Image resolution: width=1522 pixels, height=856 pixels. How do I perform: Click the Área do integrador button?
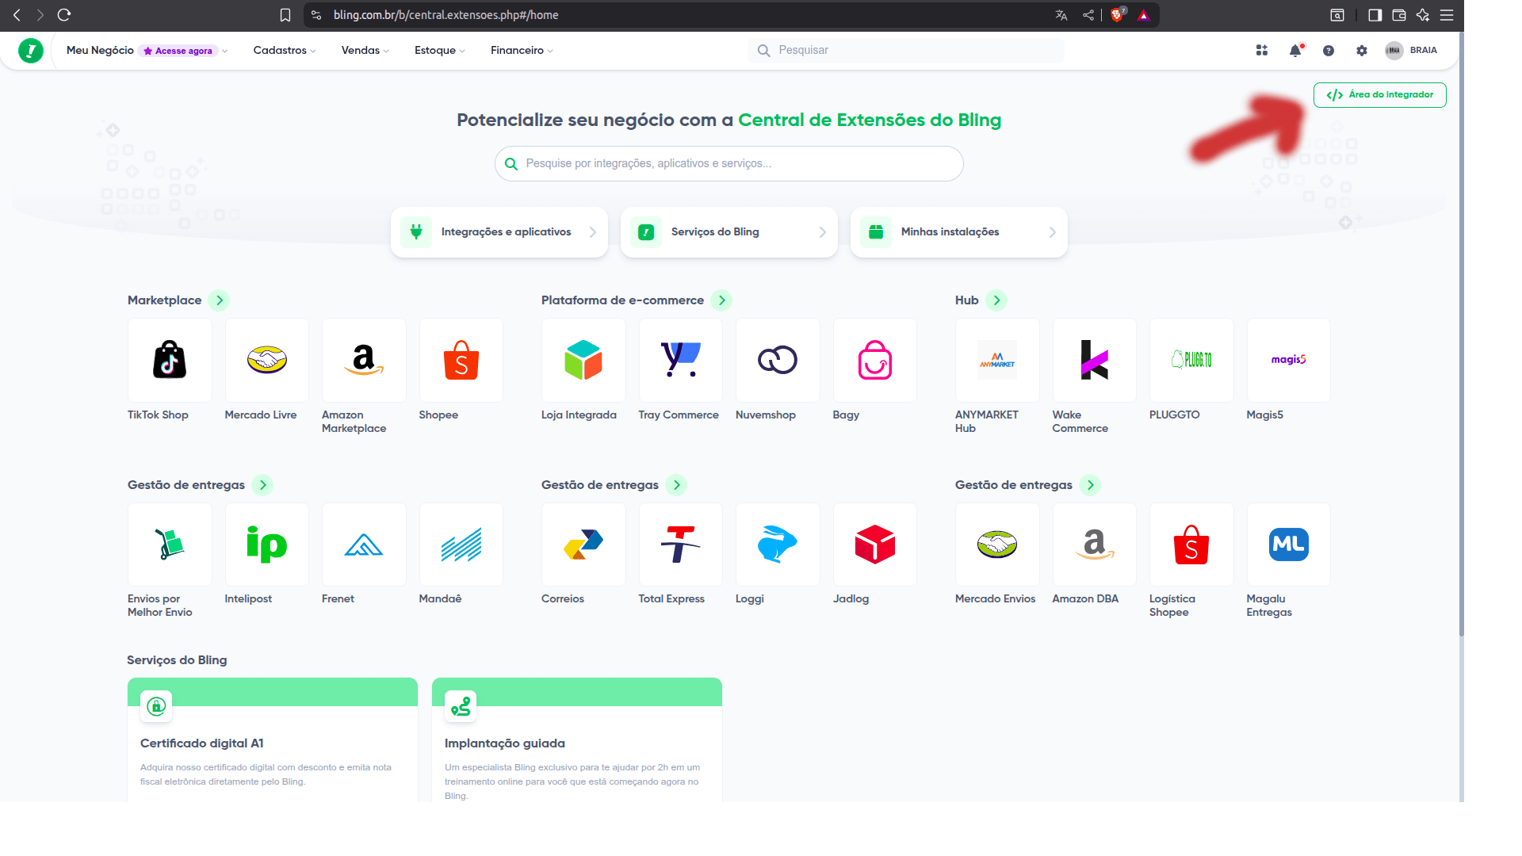click(1379, 95)
